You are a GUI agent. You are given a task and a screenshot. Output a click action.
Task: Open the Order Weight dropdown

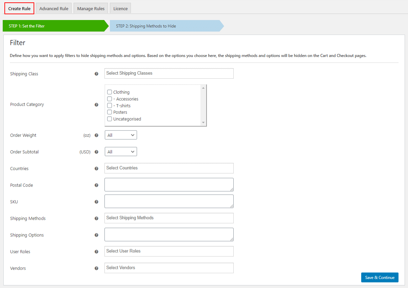coord(121,135)
